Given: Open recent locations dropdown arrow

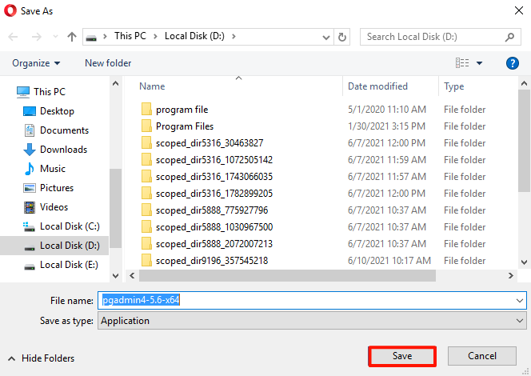Looking at the screenshot, I should point(55,36).
